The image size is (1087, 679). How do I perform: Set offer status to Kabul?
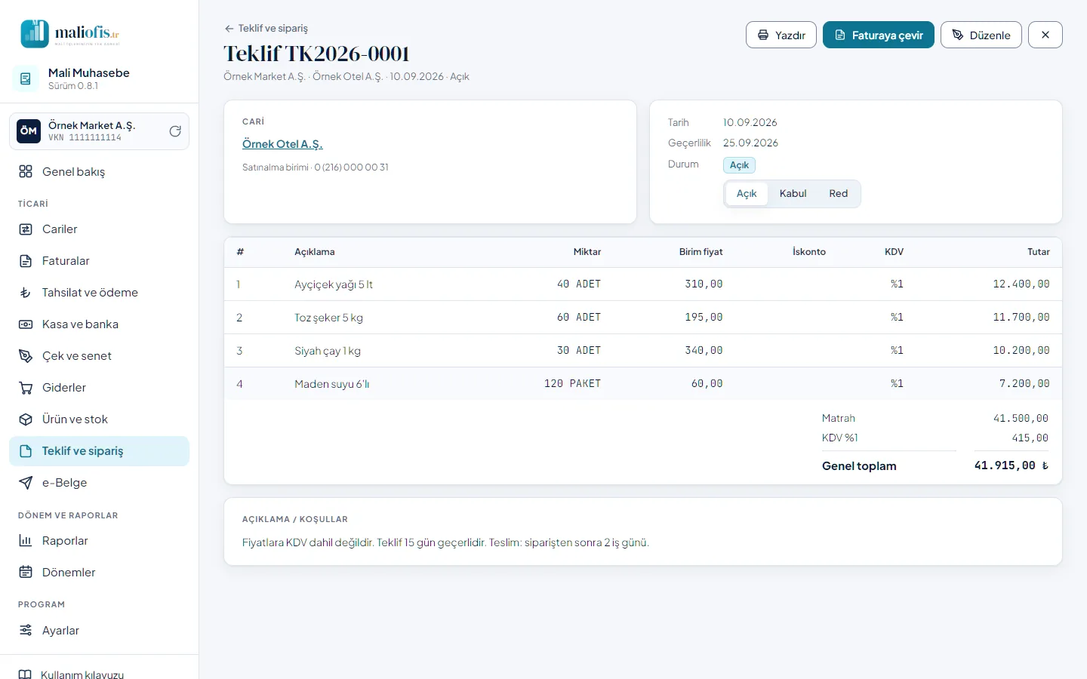pos(793,194)
